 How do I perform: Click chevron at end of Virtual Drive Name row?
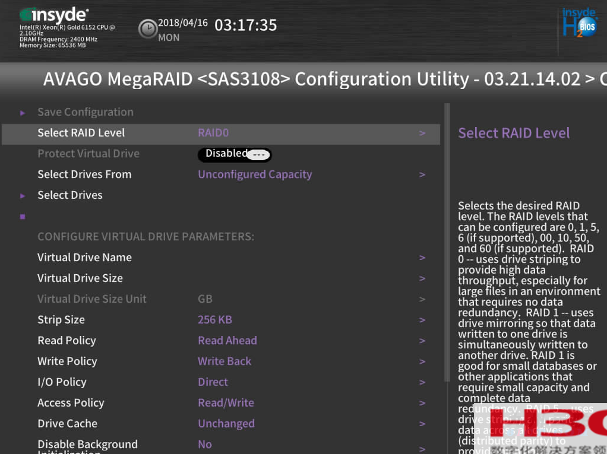[x=422, y=258]
